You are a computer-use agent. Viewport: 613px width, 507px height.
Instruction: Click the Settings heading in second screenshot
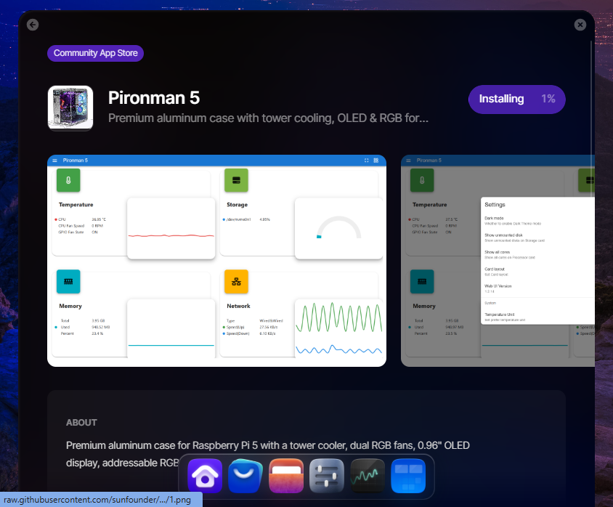[x=495, y=204]
